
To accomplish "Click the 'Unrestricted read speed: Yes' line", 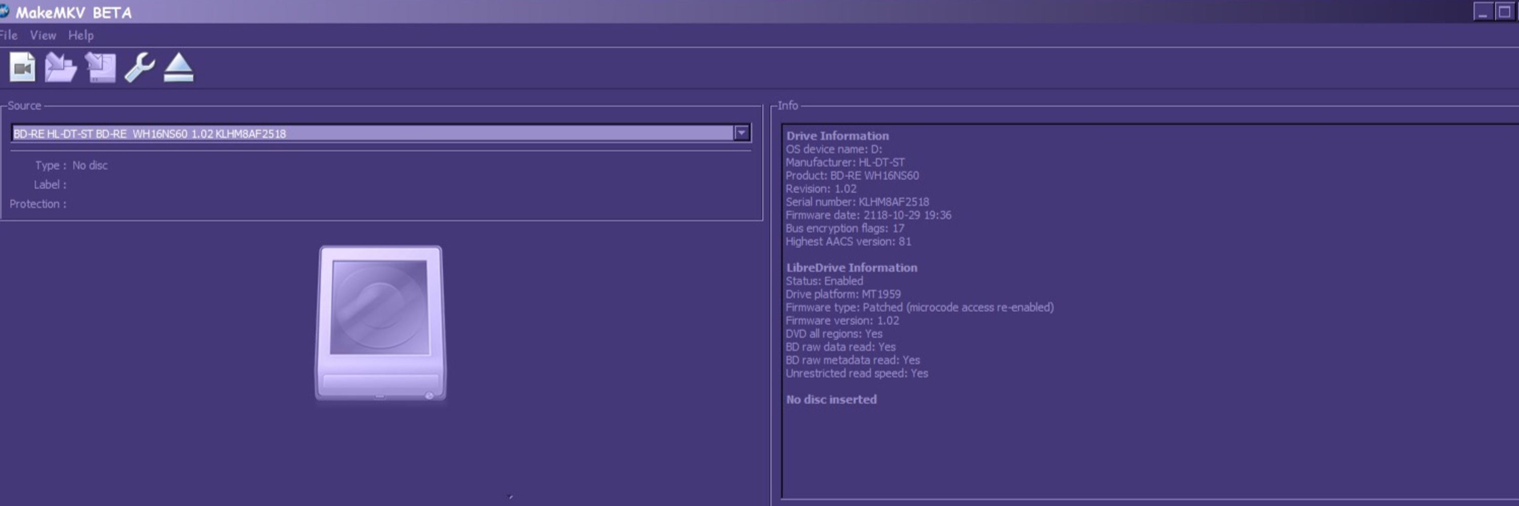I will click(856, 373).
